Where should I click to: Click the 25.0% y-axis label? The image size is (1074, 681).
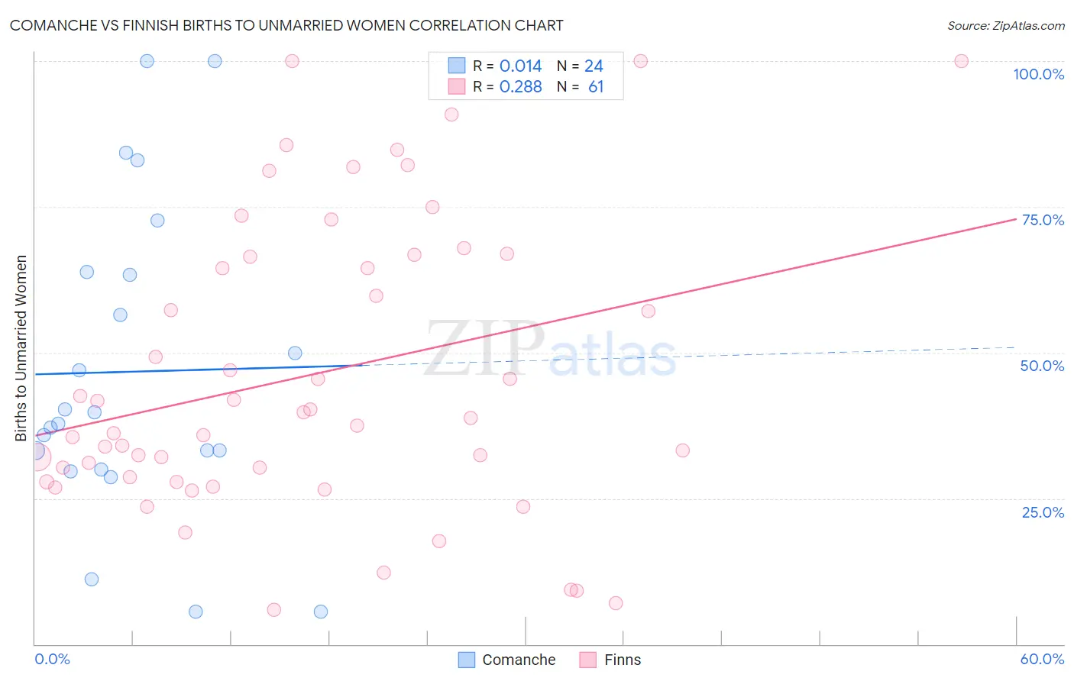click(x=1043, y=512)
